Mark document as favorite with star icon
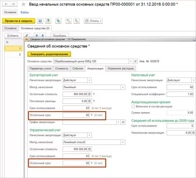Image resolution: width=196 pixels, height=178 pixels. [23, 4]
